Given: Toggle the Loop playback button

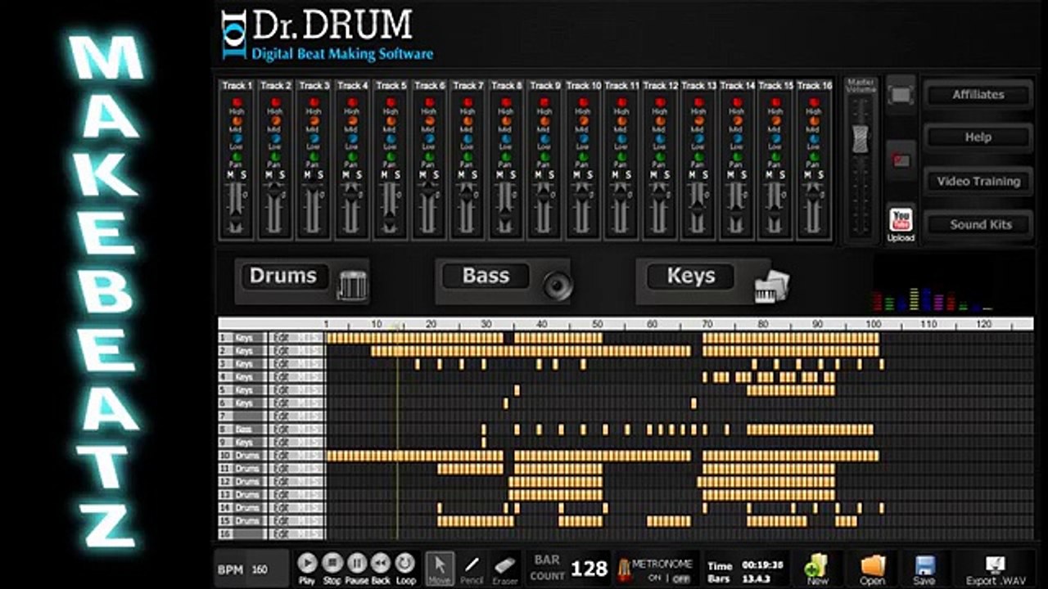Looking at the screenshot, I should coord(405,563).
